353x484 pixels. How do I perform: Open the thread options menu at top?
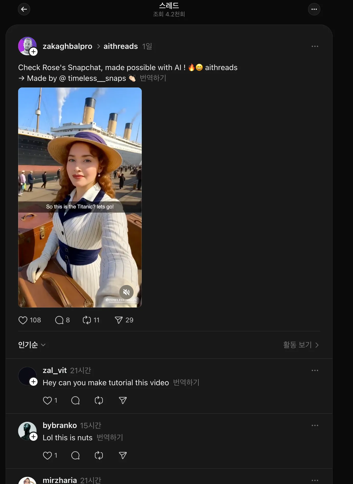pos(314,9)
